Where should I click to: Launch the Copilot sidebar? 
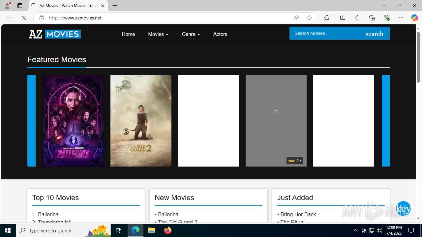click(414, 18)
